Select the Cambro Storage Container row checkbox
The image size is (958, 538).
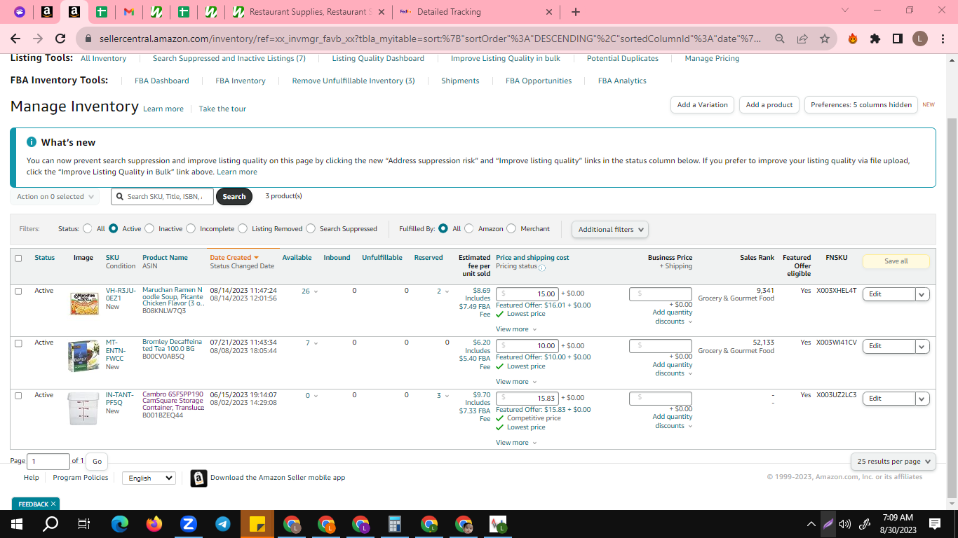18,396
